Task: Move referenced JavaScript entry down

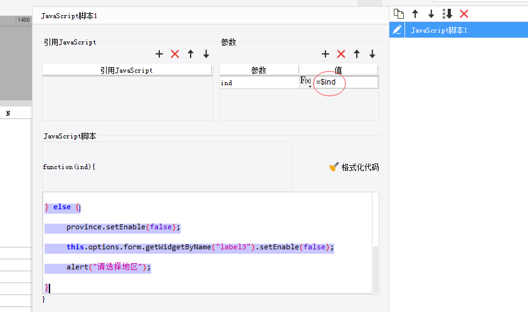Action: click(x=206, y=54)
